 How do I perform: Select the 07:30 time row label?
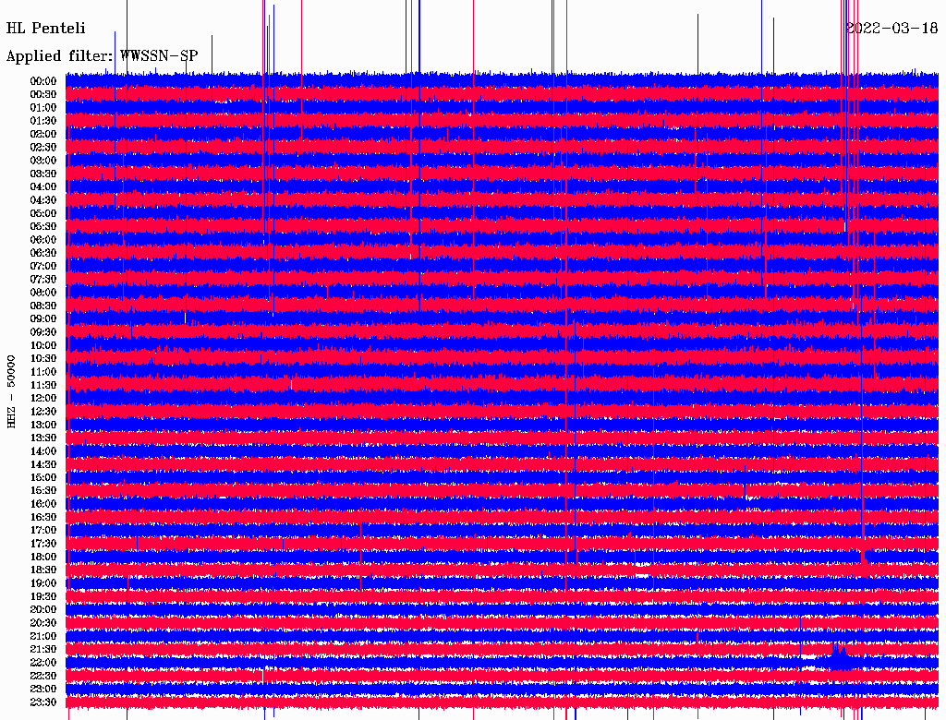click(43, 280)
